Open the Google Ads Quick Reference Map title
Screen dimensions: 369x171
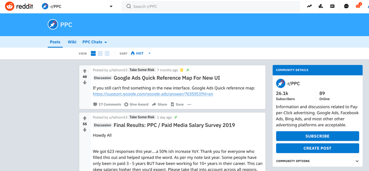click(167, 78)
